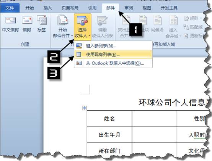Open the 文件 file tab
The height and width of the screenshot is (161, 212).
click(x=10, y=8)
